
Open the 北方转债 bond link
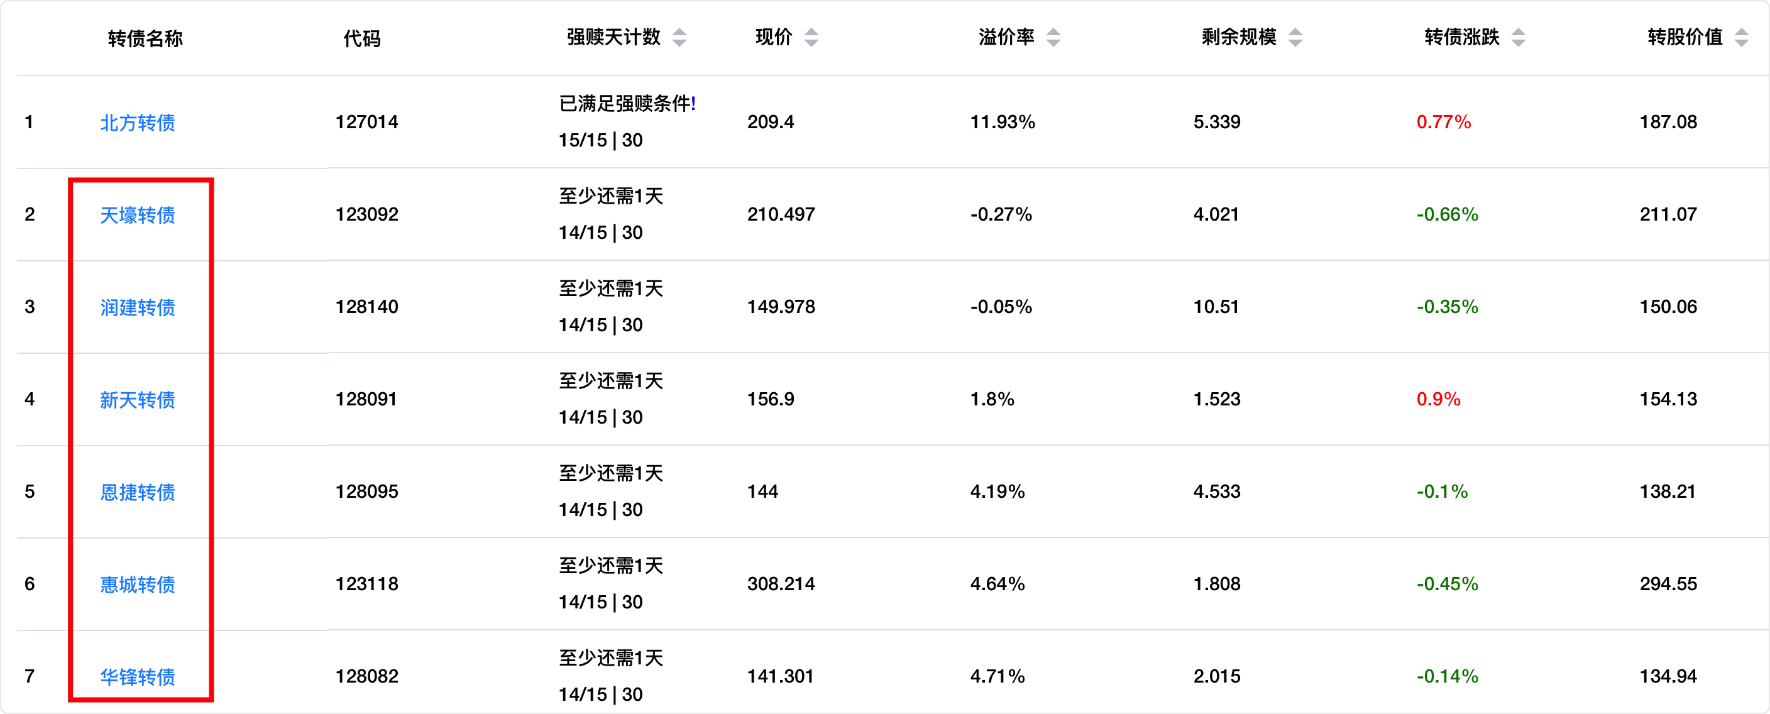138,123
